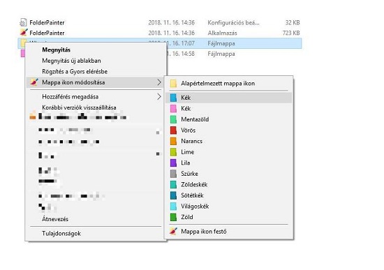
Task: Select the purple Lila folder icon
Action: [173, 163]
